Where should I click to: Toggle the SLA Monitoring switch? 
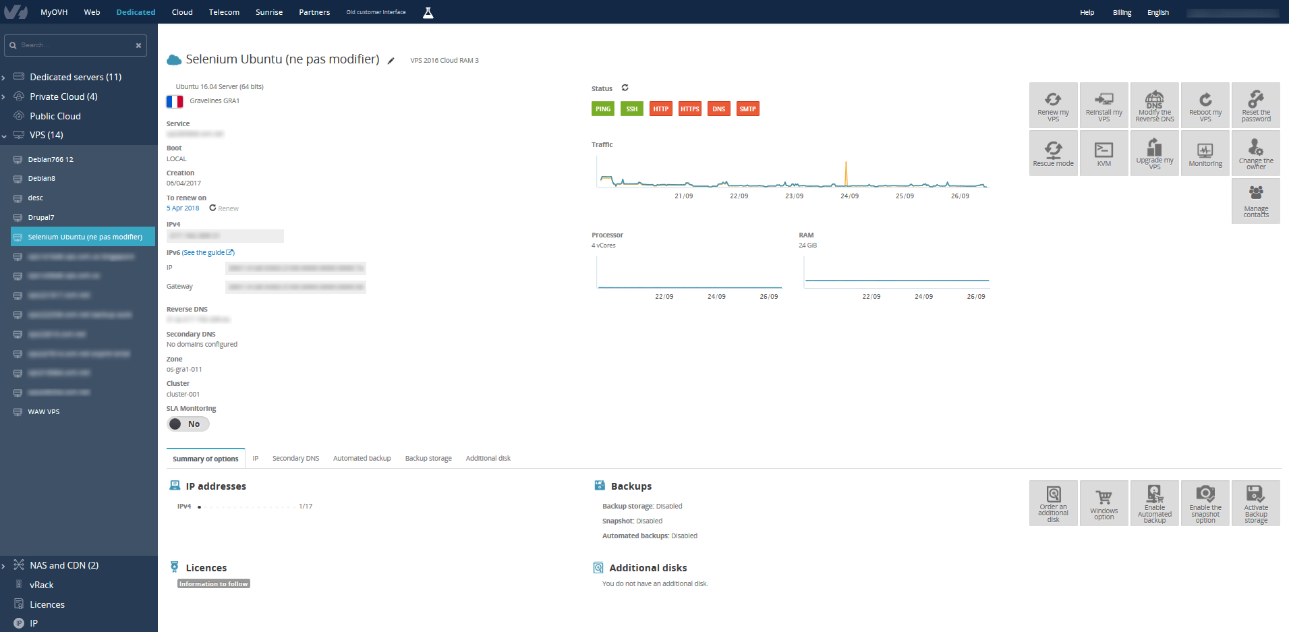(188, 424)
